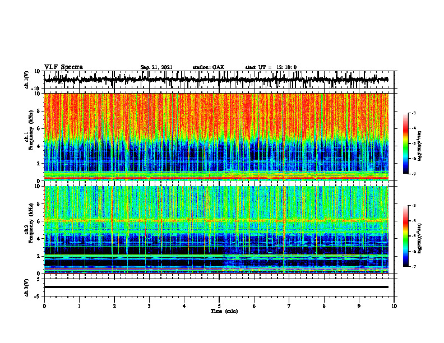Click the "-7" label below ch.2 color bar
This screenshot has height=343, width=444.
[x=414, y=267]
